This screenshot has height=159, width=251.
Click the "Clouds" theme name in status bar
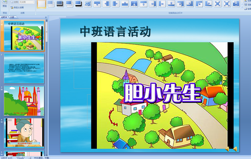click(20, 158)
